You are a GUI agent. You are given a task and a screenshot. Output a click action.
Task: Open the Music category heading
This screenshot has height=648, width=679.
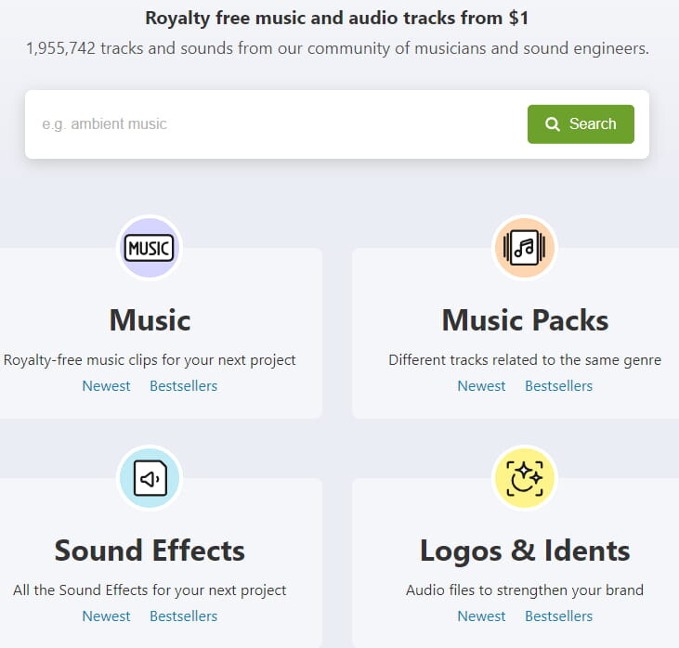tap(150, 320)
